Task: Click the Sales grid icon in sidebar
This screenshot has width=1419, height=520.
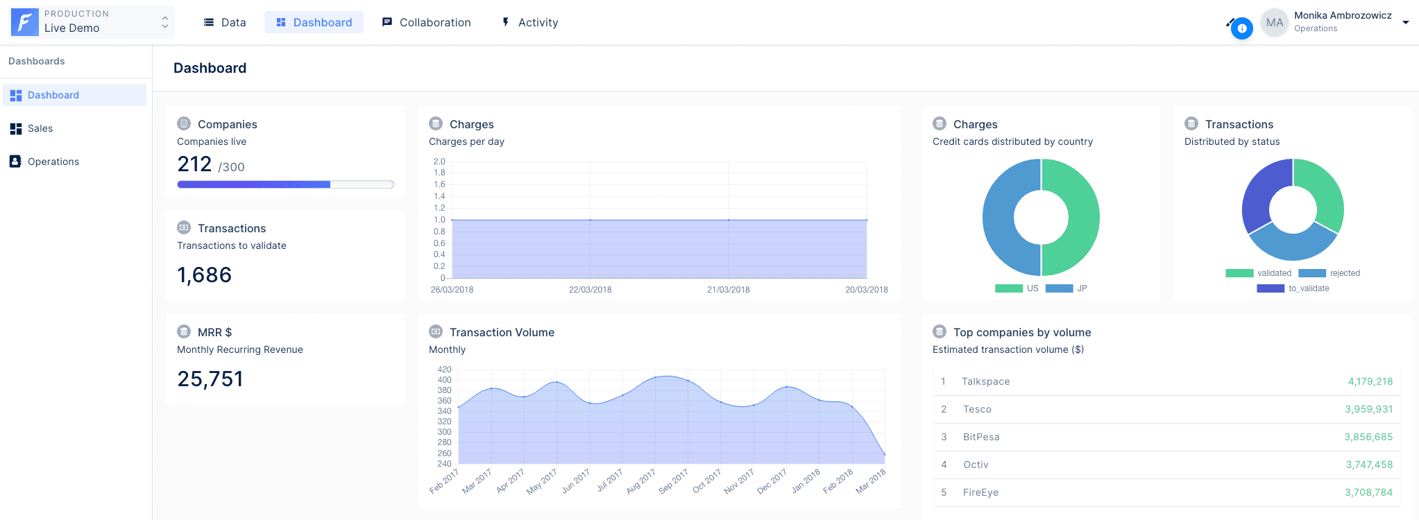Action: (16, 128)
